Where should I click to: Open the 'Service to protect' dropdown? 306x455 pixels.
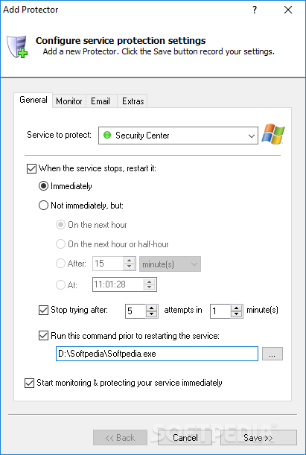pyautogui.click(x=178, y=136)
